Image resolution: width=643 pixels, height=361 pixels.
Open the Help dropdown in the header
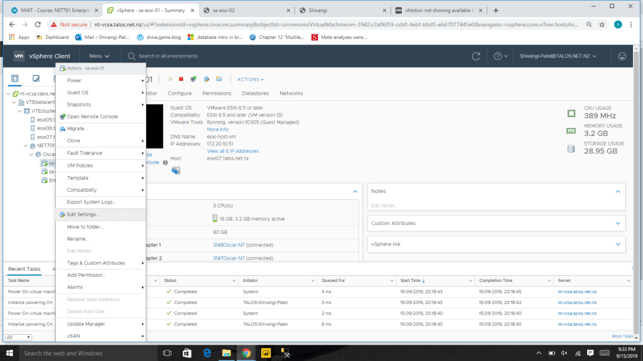[x=502, y=56]
